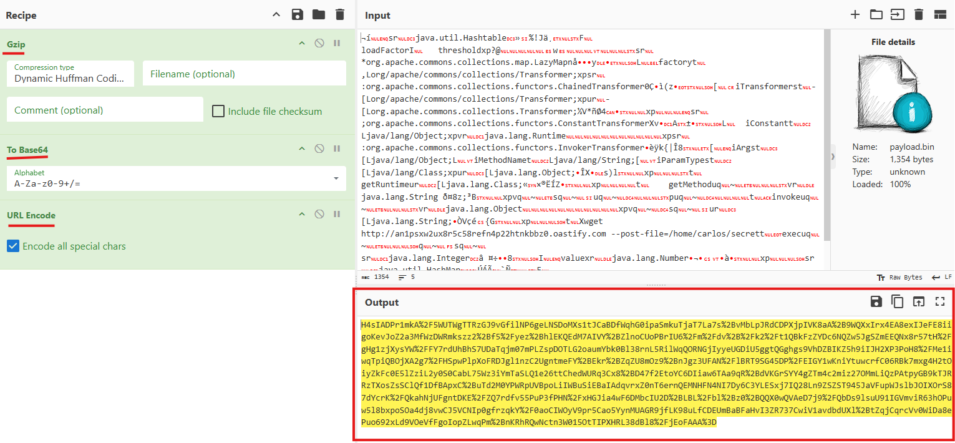The width and height of the screenshot is (955, 443).
Task: Collapse the File details side panel
Action: coord(833,157)
